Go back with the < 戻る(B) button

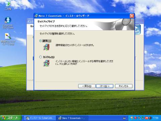(x=87, y=86)
